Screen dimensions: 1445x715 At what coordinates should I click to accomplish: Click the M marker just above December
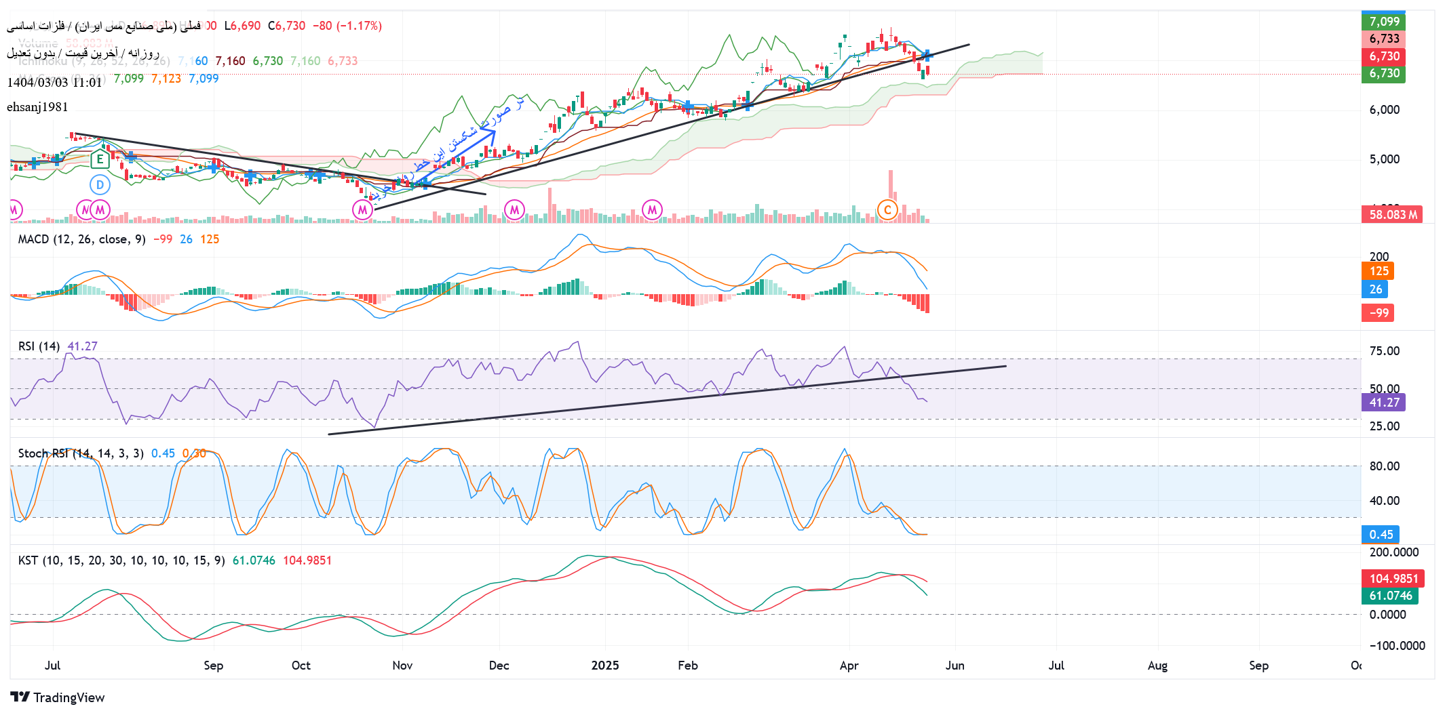point(514,210)
